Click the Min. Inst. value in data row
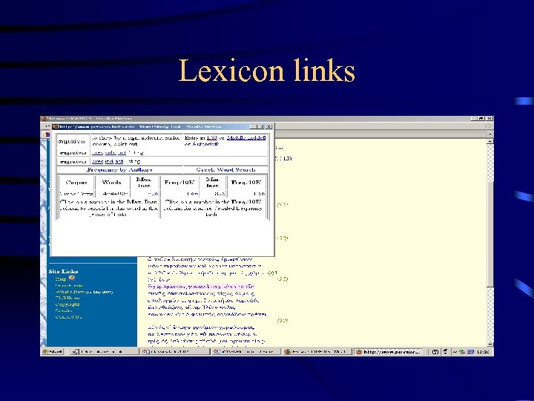This screenshot has width=534, height=401. (220, 194)
